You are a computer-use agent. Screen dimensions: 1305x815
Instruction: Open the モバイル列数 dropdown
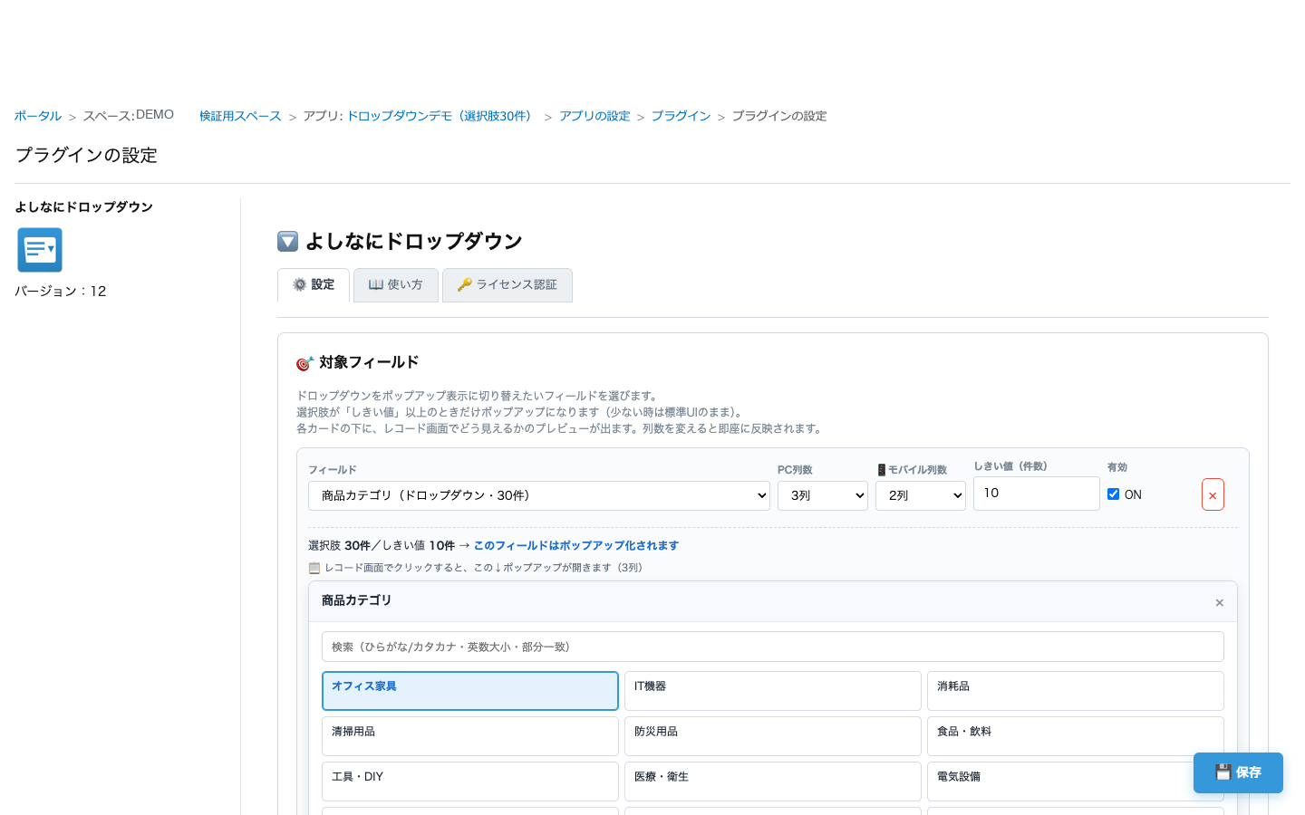pos(921,495)
